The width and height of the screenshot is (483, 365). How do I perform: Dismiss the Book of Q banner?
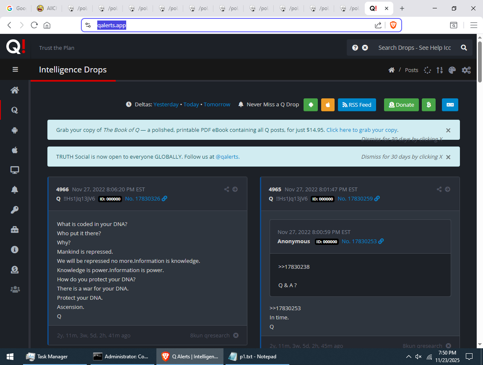pyautogui.click(x=448, y=130)
